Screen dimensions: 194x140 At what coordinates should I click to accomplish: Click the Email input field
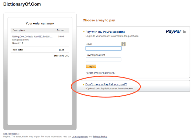pyautogui.click(x=103, y=48)
